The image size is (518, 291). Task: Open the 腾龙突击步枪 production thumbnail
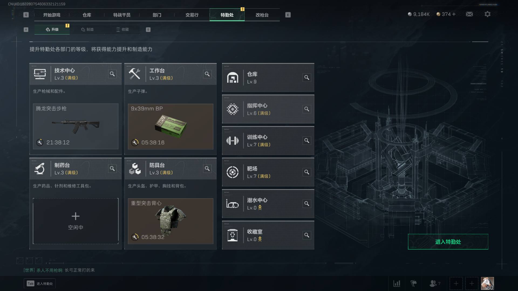[76, 126]
